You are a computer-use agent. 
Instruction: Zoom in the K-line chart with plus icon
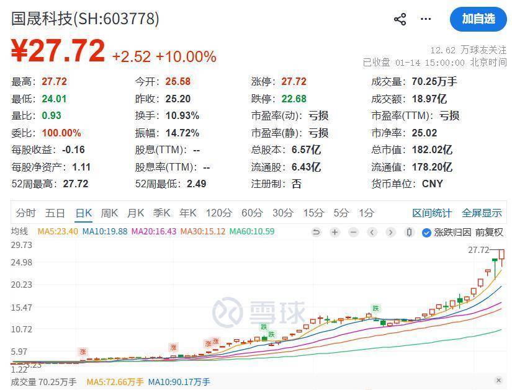click(335, 233)
